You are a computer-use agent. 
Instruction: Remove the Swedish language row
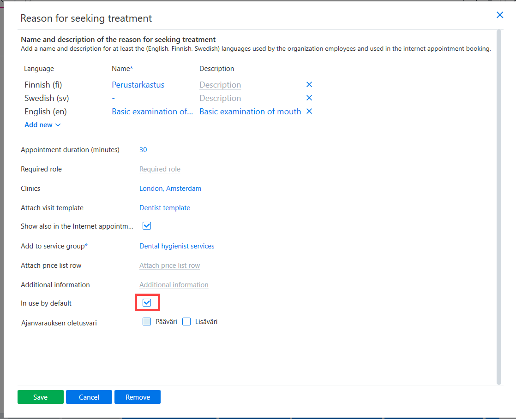pos(309,98)
